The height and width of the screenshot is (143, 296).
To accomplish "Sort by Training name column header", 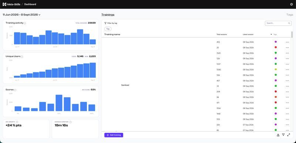I will coord(112,34).
